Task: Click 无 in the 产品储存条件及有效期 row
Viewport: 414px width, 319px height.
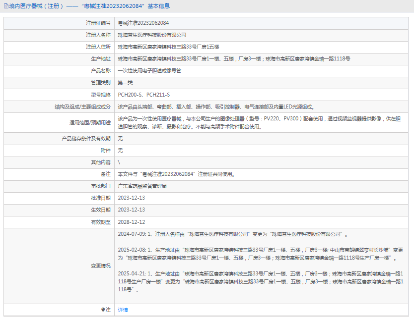Action: 121,139
